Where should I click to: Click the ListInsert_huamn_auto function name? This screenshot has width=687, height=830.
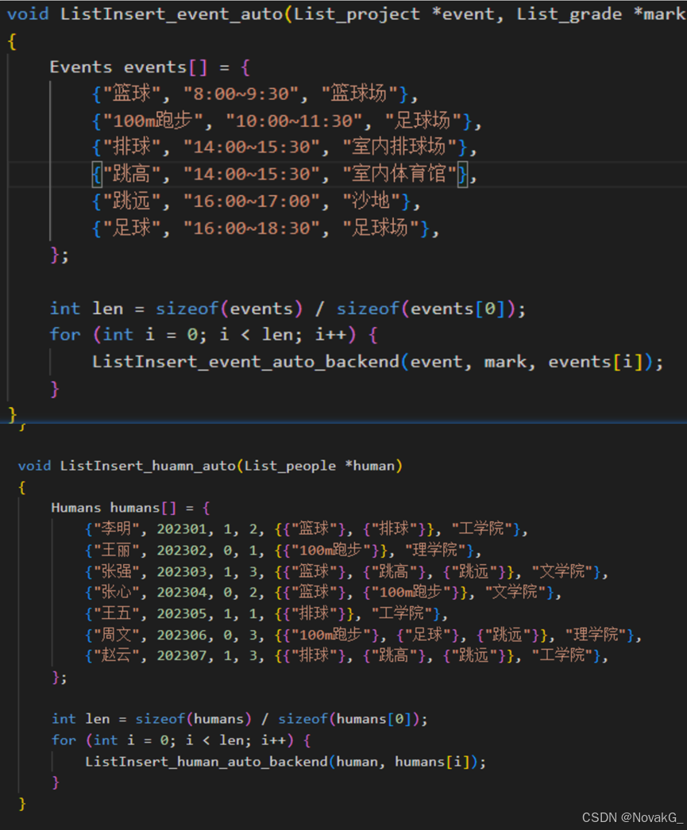pyautogui.click(x=148, y=466)
